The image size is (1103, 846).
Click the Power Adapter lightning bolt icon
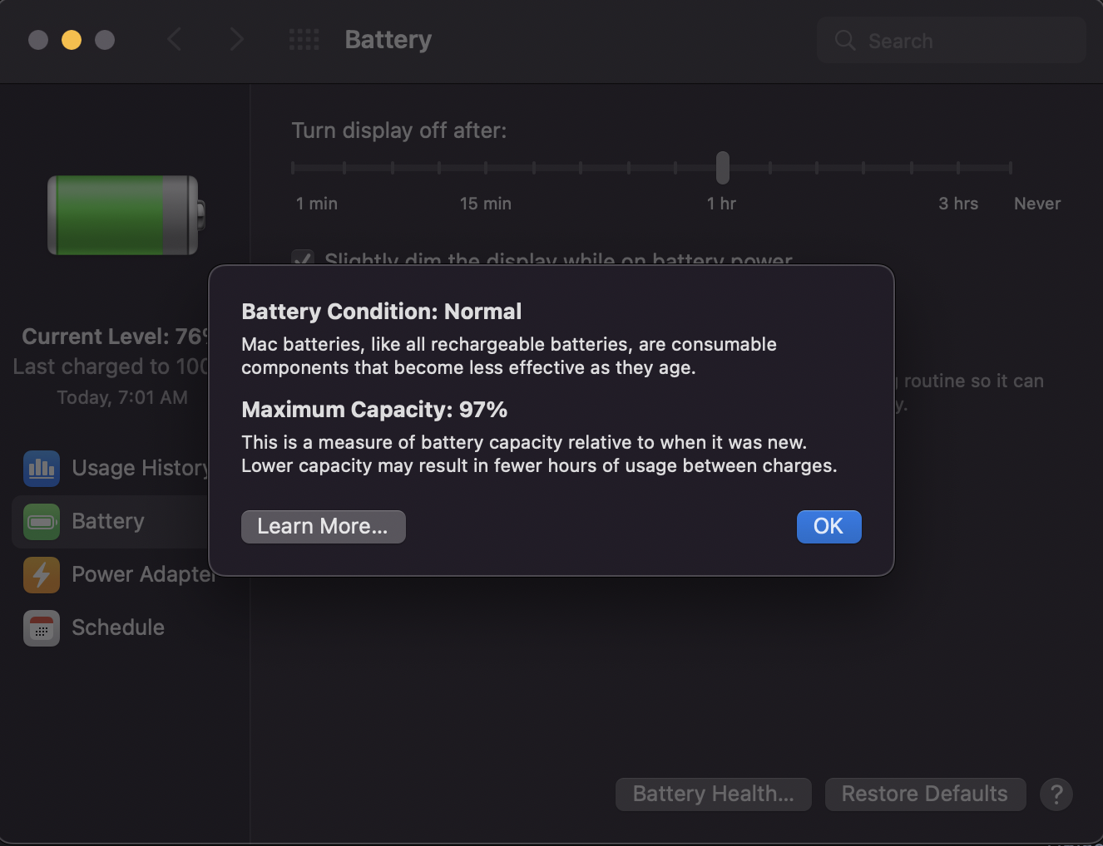coord(42,574)
